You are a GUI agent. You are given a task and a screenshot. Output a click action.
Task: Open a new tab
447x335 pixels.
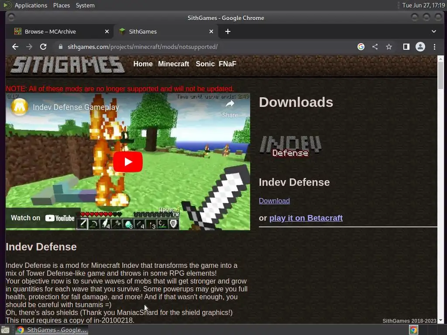tap(227, 31)
